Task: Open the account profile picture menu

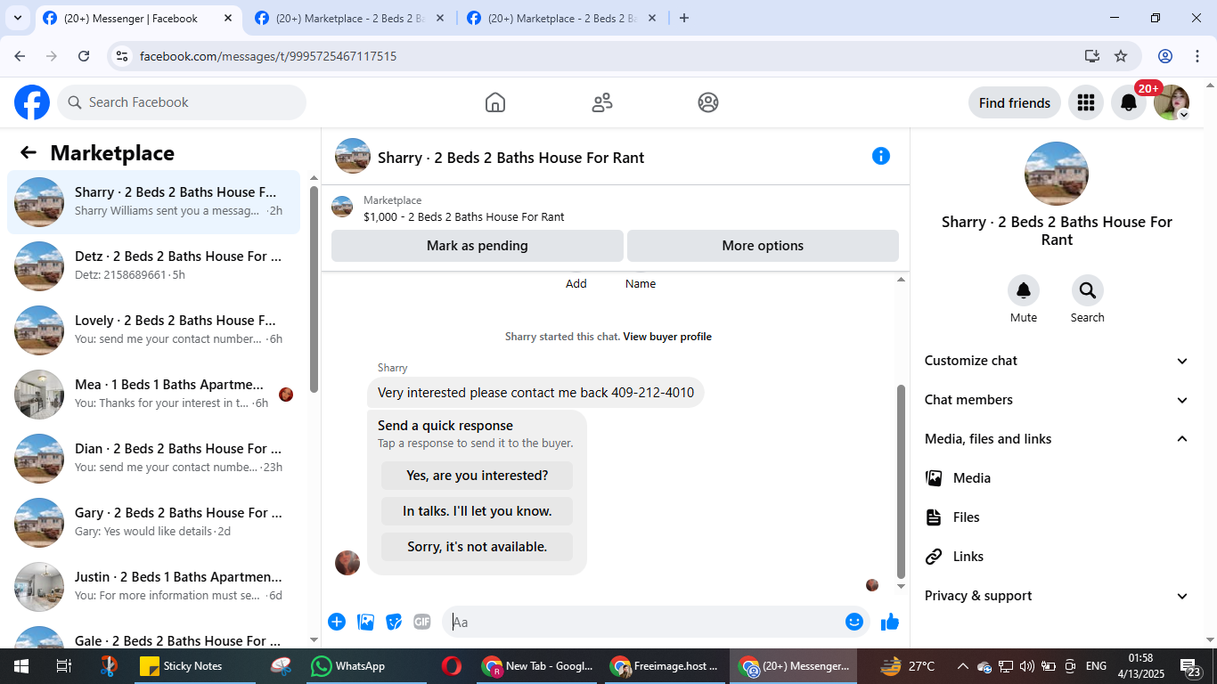Action: pyautogui.click(x=1172, y=102)
